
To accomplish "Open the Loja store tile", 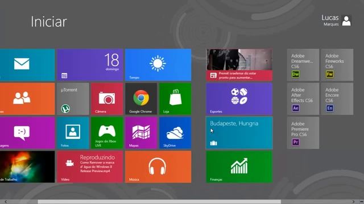I will (x=175, y=99).
